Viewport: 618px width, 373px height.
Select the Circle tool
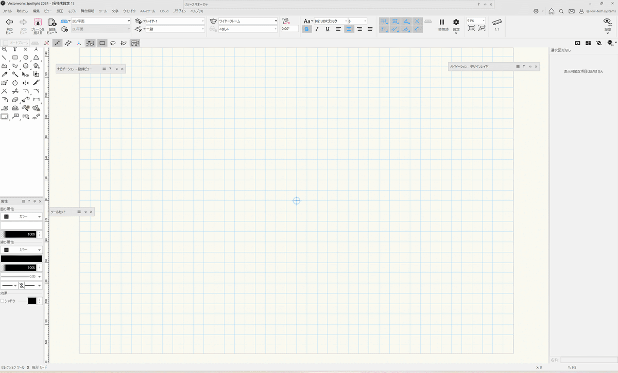point(25,58)
